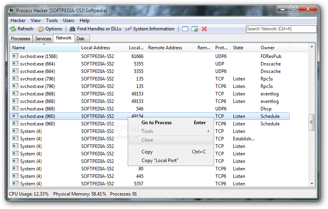Click icon of System (4) row with port 5357

point(15,183)
